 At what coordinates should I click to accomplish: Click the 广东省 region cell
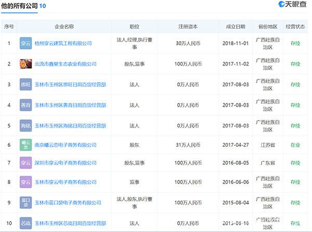click(x=268, y=163)
